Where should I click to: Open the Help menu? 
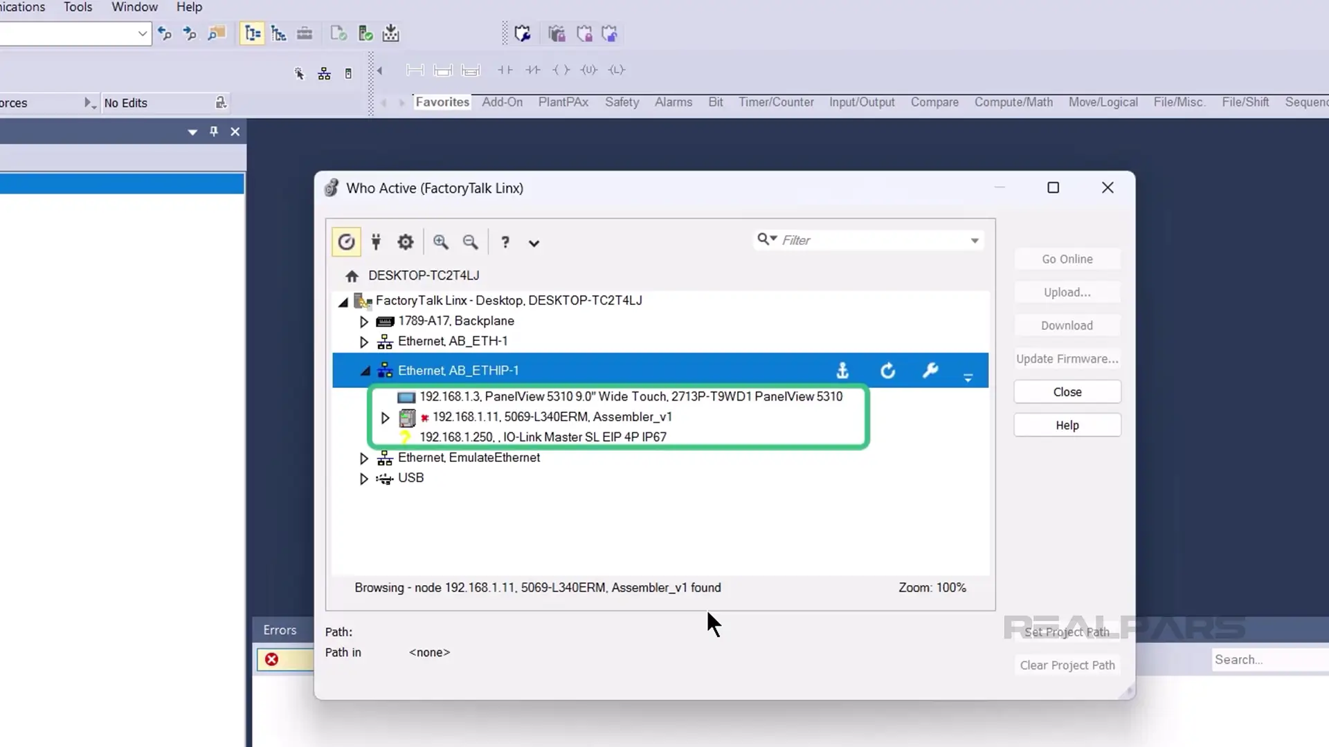[x=189, y=7]
